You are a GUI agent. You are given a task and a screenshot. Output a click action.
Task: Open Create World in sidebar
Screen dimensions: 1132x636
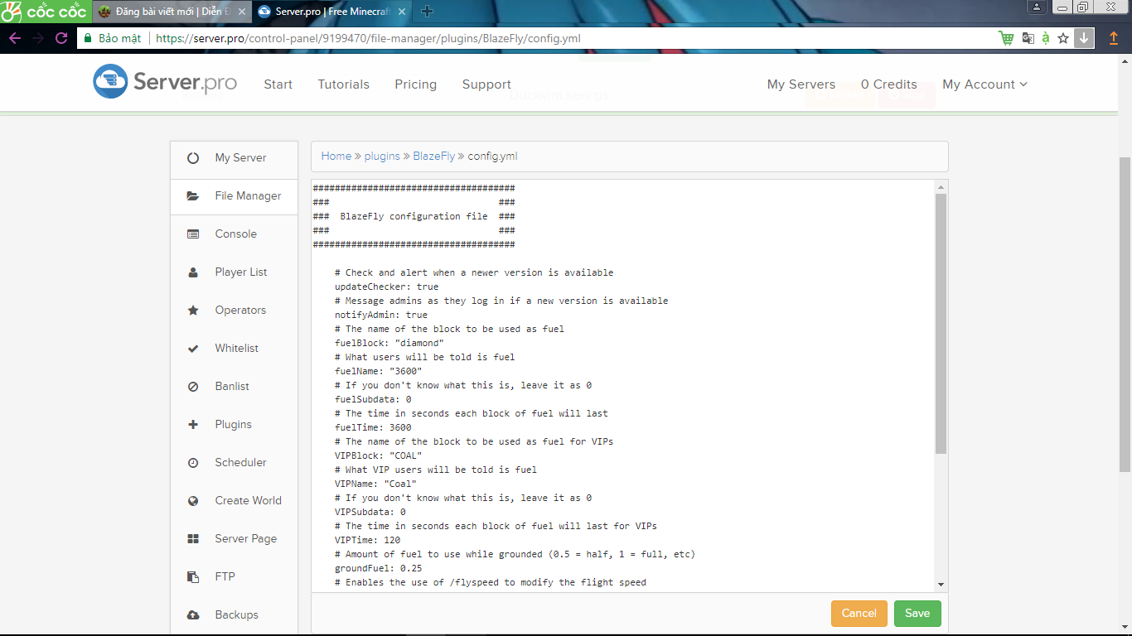pos(234,501)
